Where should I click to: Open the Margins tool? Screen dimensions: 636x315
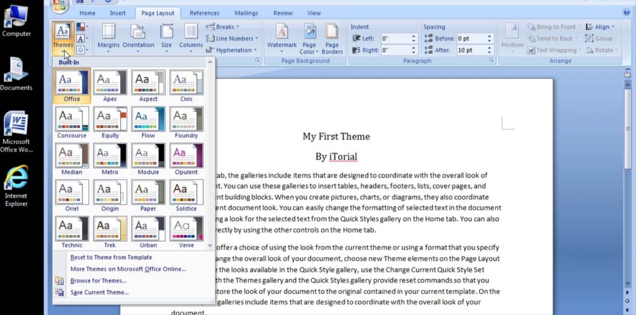tap(108, 38)
